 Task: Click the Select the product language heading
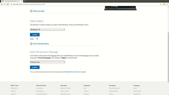[x=44, y=52]
